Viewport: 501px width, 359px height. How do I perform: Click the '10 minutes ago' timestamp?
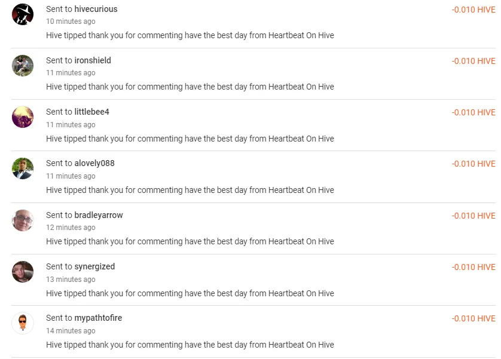[x=71, y=22]
